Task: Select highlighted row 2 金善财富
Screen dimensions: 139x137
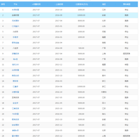Action: click(69, 15)
